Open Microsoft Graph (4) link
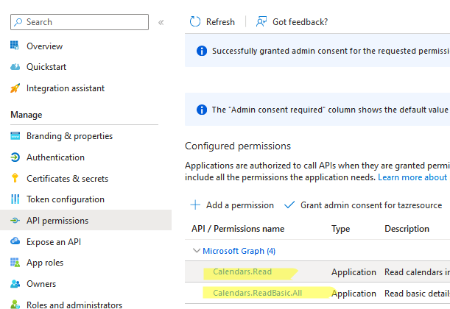 (239, 251)
